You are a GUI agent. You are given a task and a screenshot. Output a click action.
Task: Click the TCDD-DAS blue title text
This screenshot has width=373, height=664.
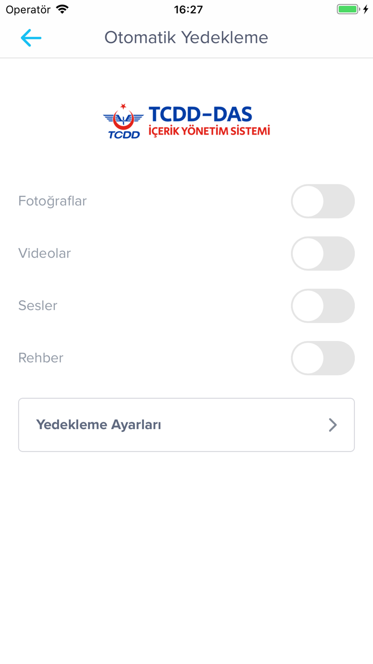(200, 114)
